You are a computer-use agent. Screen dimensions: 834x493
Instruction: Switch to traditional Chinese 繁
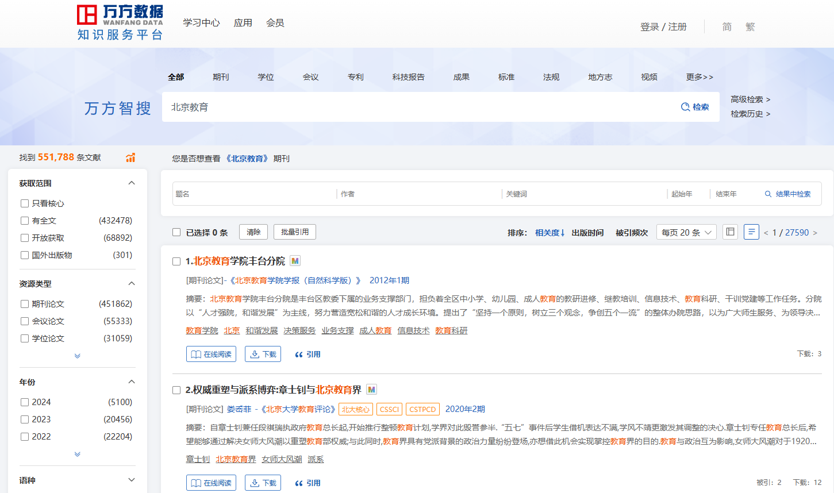click(x=750, y=27)
